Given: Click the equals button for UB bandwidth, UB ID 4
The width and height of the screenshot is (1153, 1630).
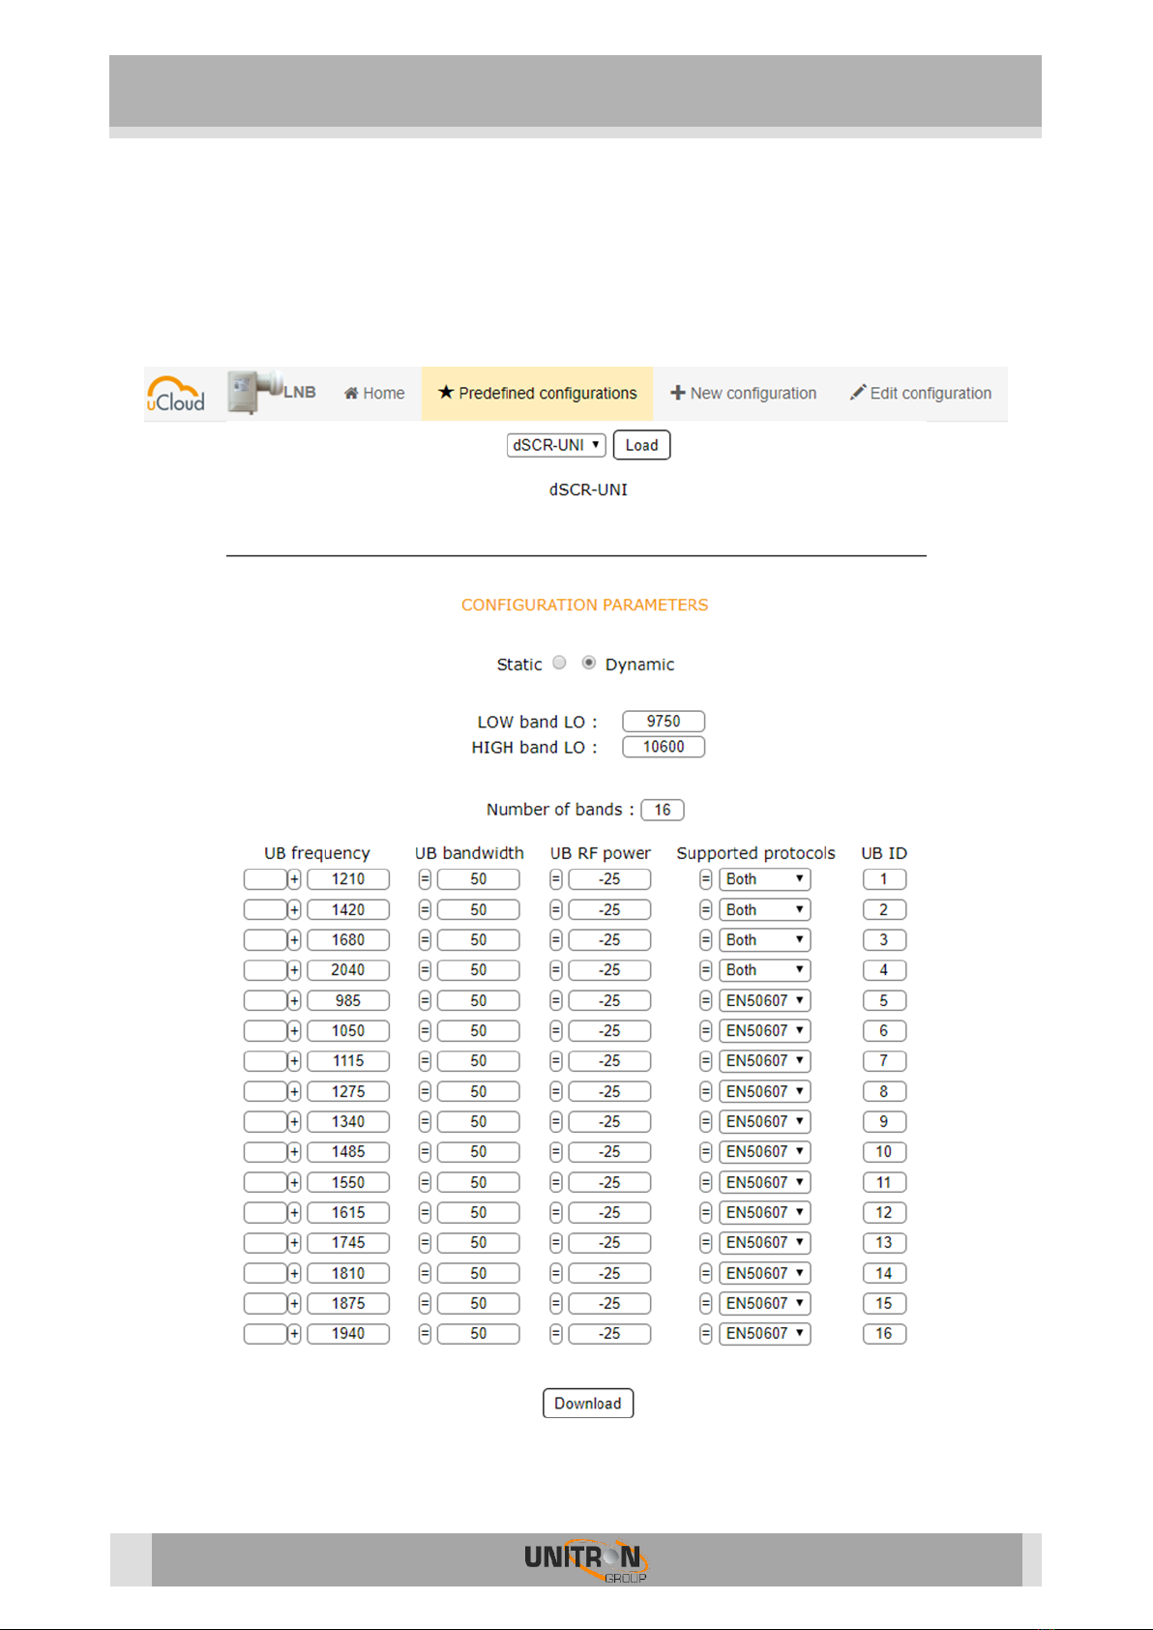Looking at the screenshot, I should coord(425,970).
